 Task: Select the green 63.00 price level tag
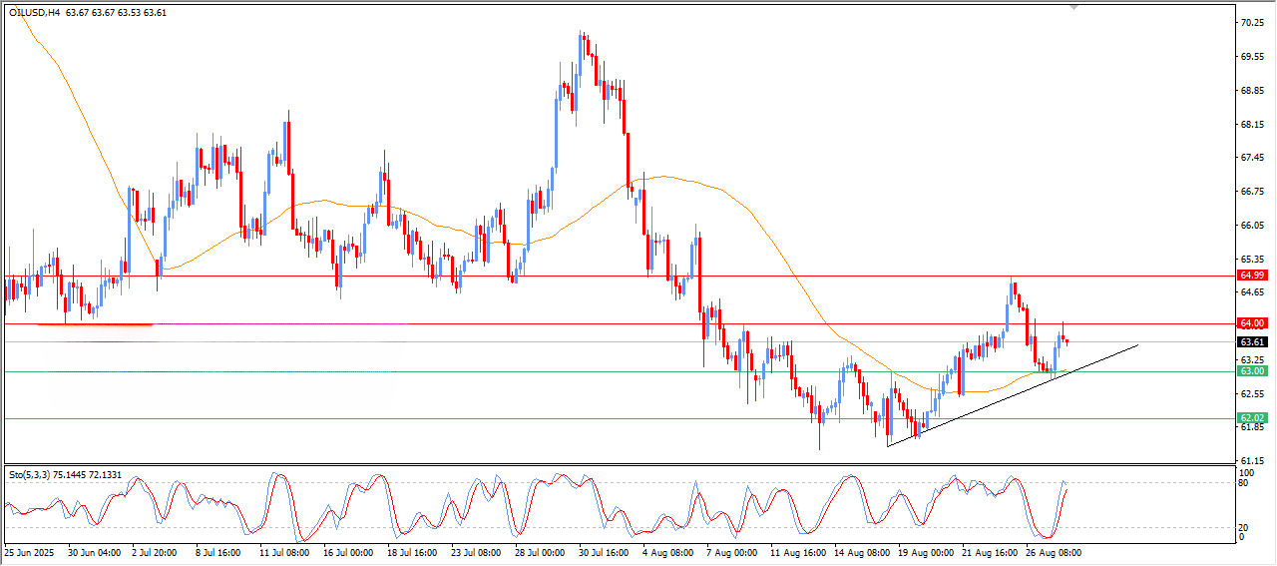[1252, 371]
